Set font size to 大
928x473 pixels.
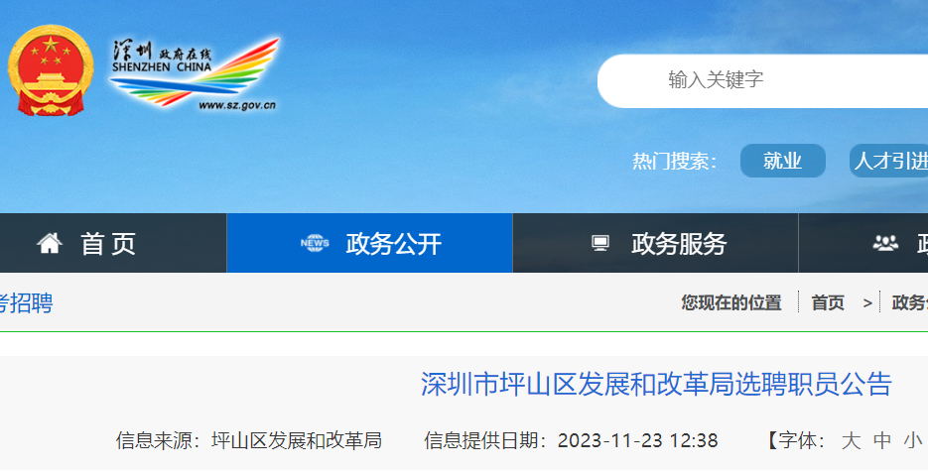pyautogui.click(x=851, y=440)
